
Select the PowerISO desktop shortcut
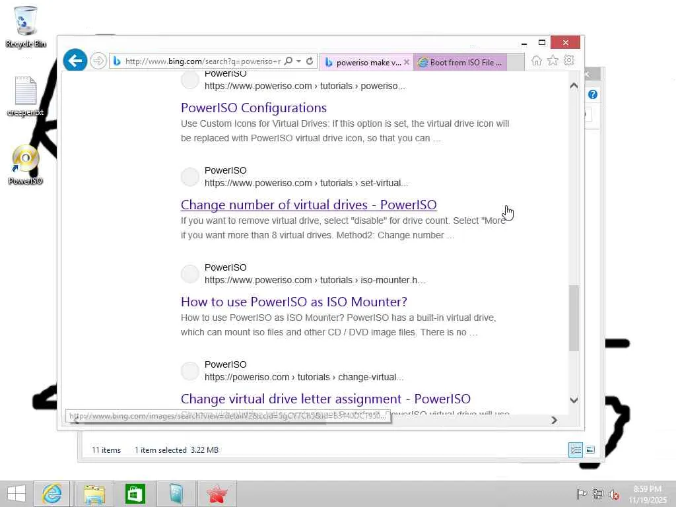pyautogui.click(x=26, y=165)
